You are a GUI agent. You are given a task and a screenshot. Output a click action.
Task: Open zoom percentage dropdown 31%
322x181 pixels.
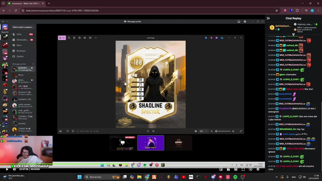203,131
